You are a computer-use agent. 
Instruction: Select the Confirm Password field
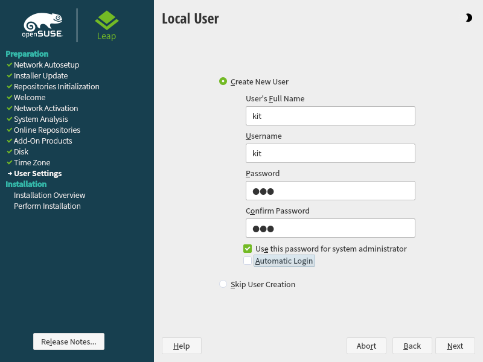(330, 228)
